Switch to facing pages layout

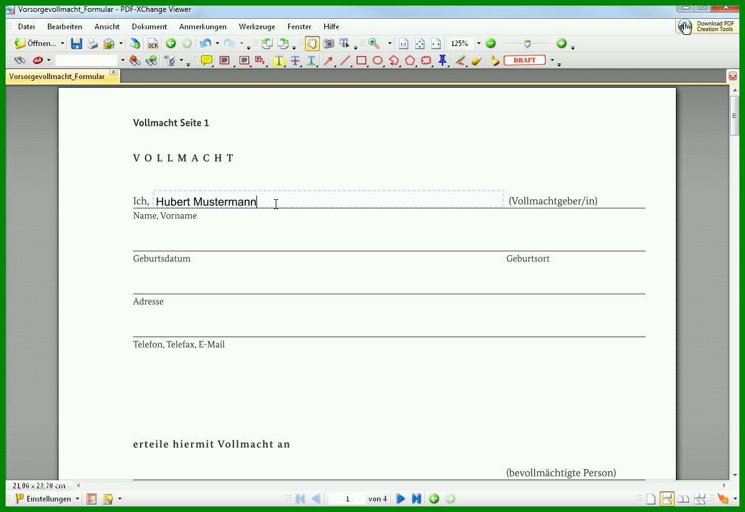click(x=683, y=499)
